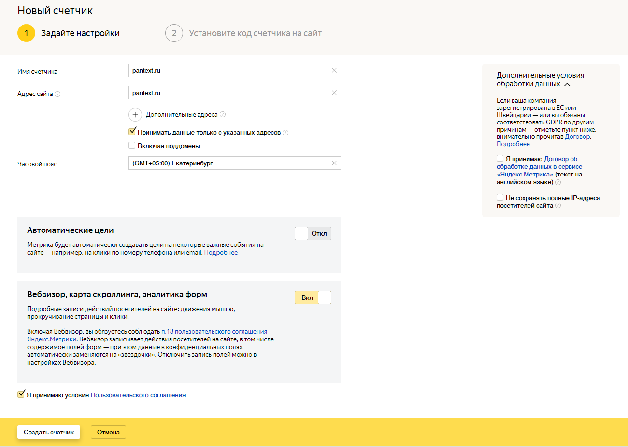Click Новый счетчик heading

(x=55, y=11)
